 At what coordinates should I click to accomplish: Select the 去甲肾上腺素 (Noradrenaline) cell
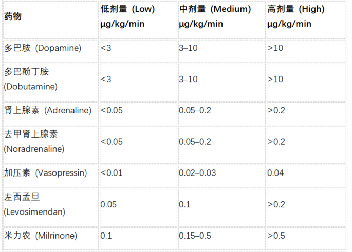51,145
